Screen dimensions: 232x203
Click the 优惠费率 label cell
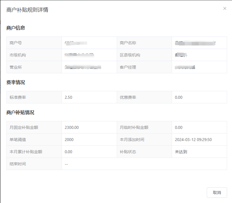128,97
